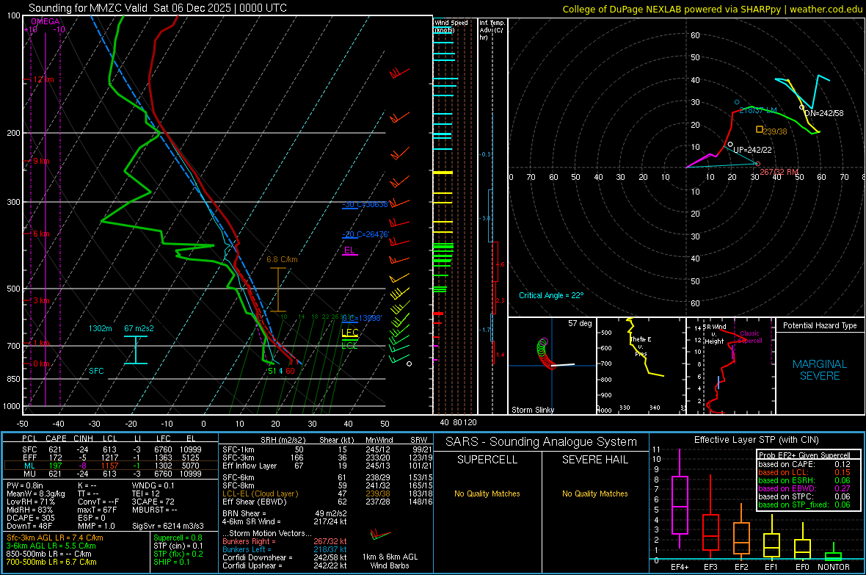This screenshot has height=575, width=866.
Task: Click the 1km & 6km AGL wind barbs icon
Action: tap(381, 532)
